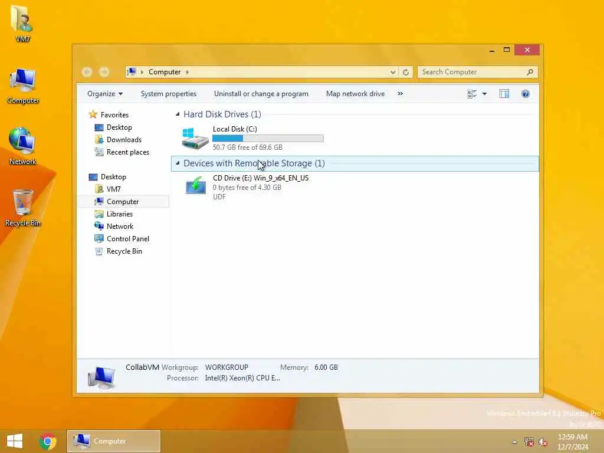Viewport: 604px width, 453px height.
Task: Click CollabVM computer icon in details pane
Action: pos(101,377)
